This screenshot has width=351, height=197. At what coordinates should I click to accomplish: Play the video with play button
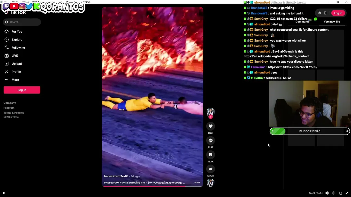(x=4, y=193)
